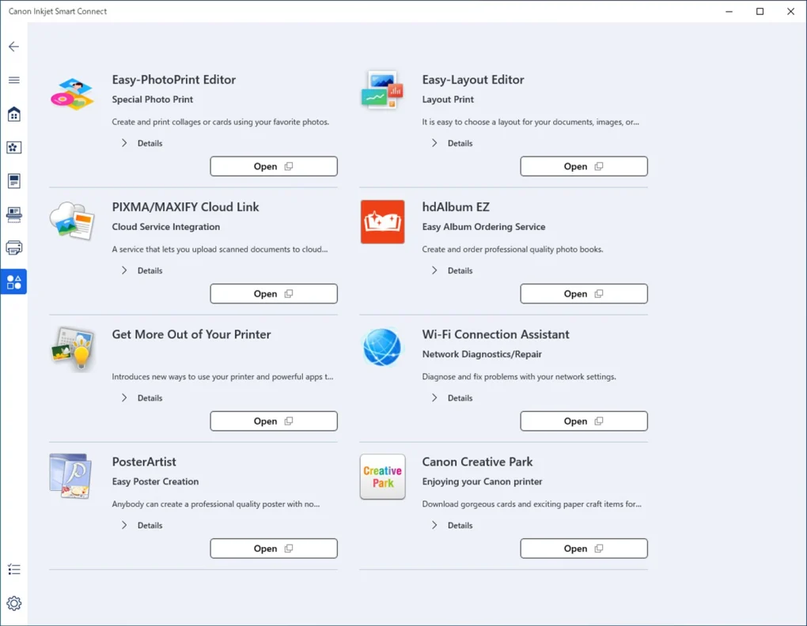Select the highlighted apps shapes sidebar tab
The width and height of the screenshot is (807, 626).
(13, 281)
